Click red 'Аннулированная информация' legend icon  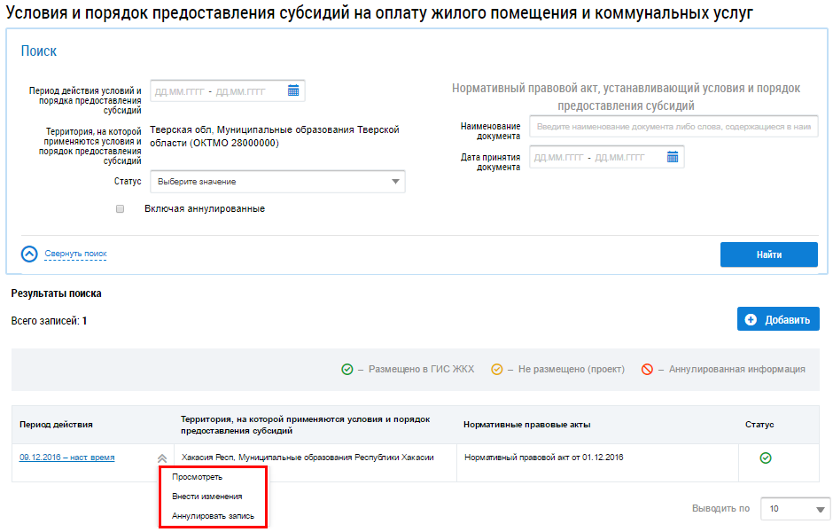647,369
